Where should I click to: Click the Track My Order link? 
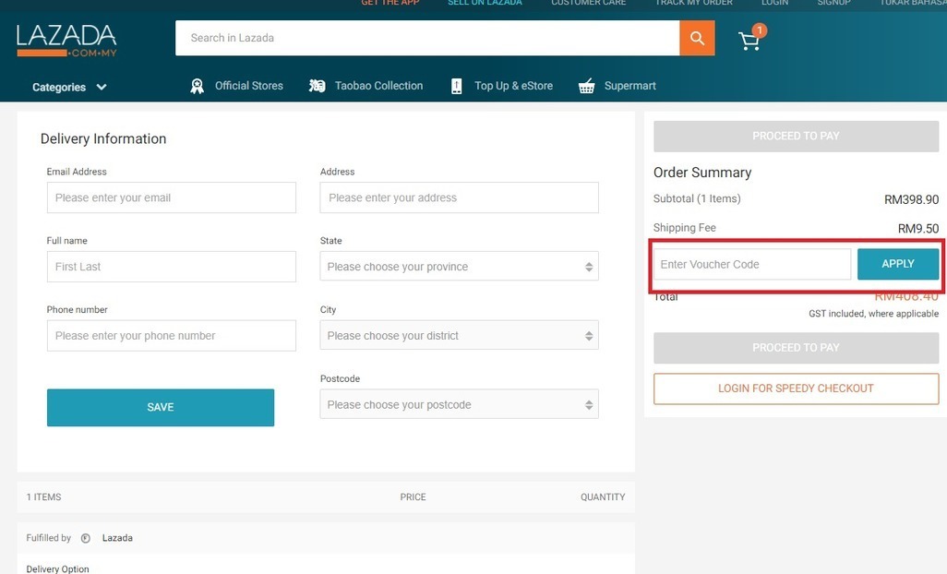(693, 3)
